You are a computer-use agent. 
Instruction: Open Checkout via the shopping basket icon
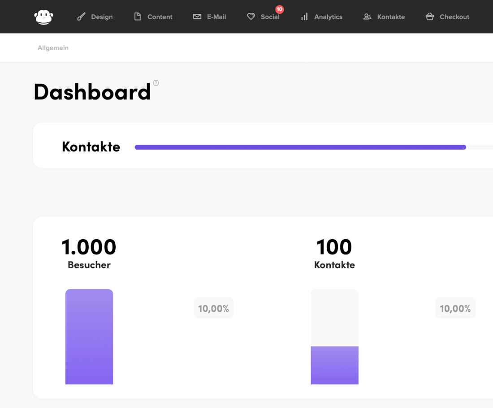[x=429, y=17]
